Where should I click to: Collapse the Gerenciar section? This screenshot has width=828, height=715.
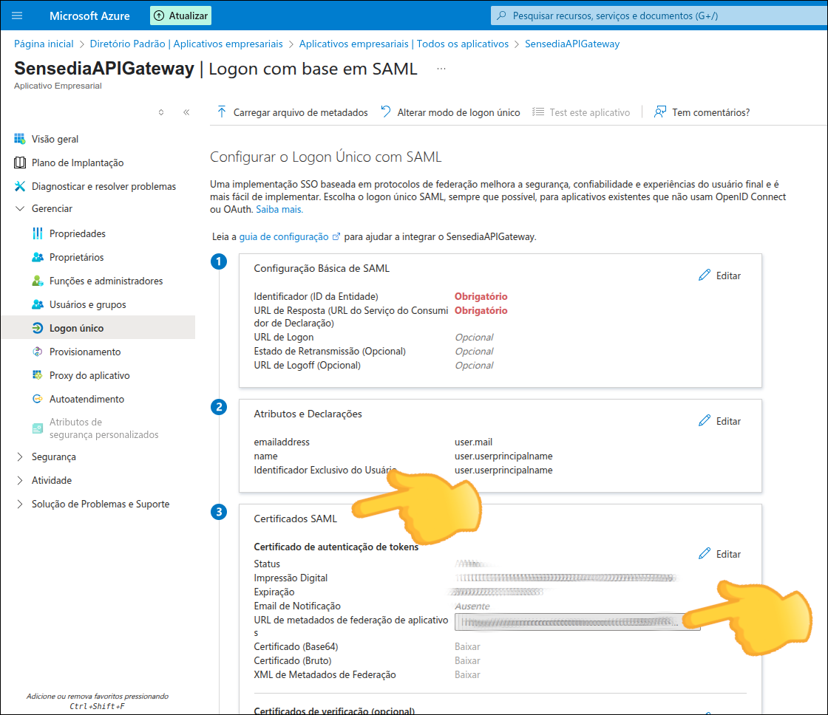click(x=52, y=209)
